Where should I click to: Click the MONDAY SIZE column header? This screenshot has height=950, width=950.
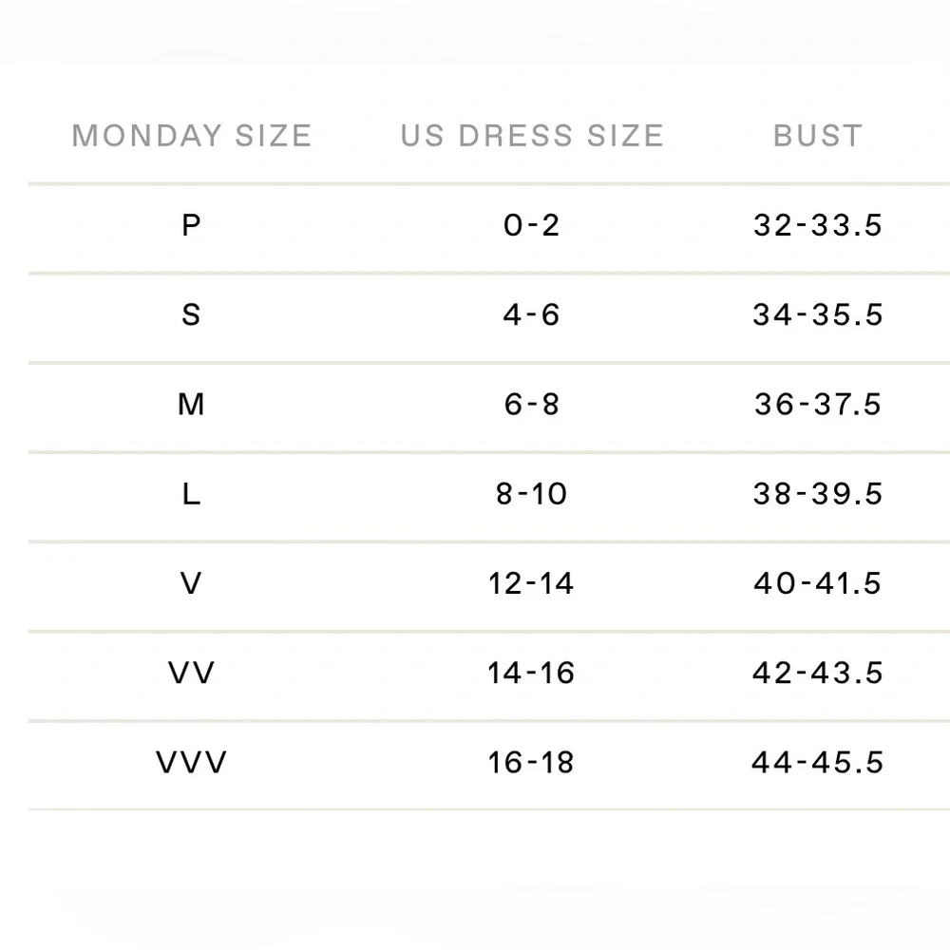point(192,136)
